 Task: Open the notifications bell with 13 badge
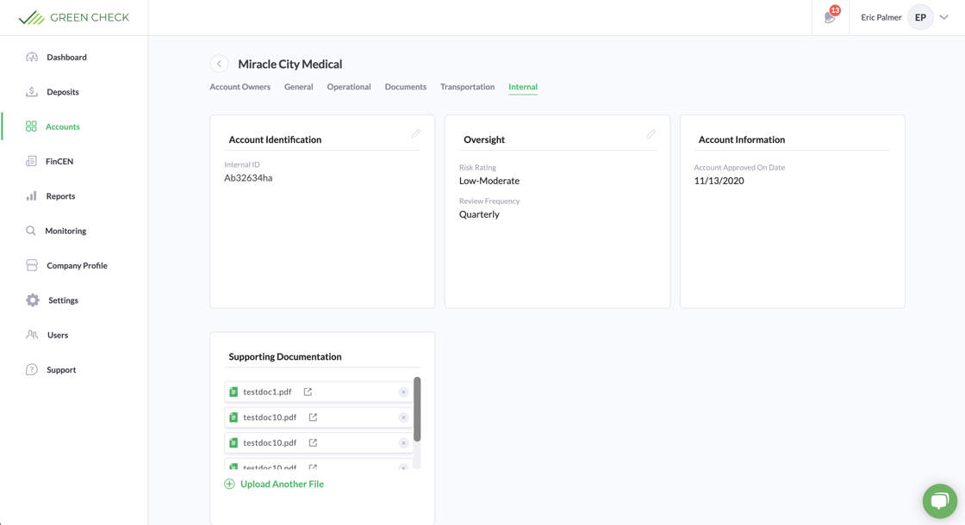(831, 16)
